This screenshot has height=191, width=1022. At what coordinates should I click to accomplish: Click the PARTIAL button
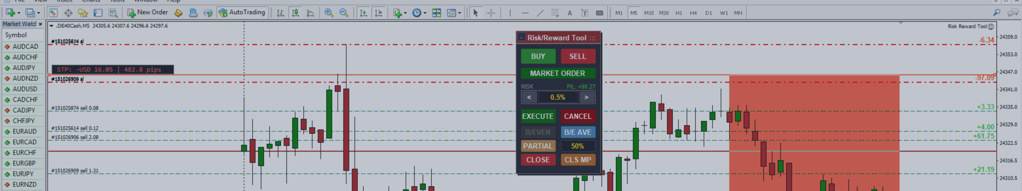click(538, 146)
